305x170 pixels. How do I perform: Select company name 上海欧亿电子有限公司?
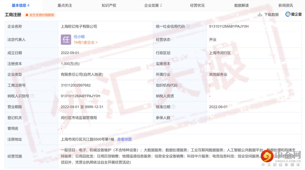[x=79, y=27]
